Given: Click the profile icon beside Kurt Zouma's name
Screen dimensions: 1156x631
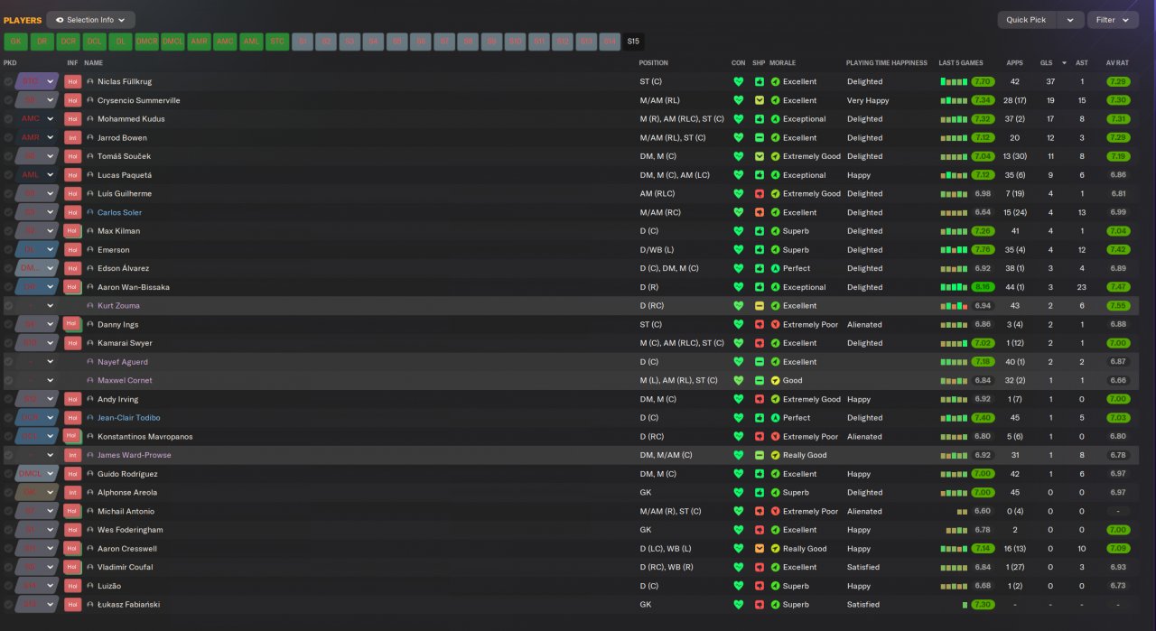Looking at the screenshot, I should 90,306.
